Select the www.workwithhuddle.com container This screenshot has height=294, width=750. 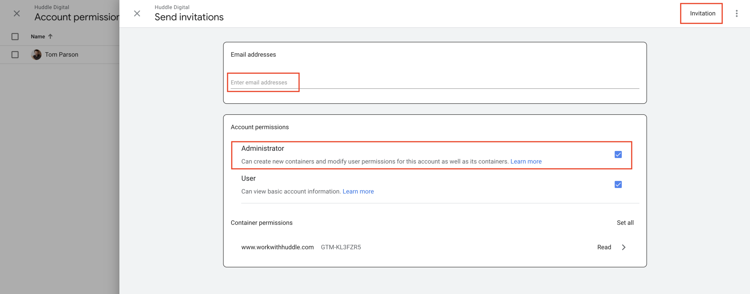pos(277,247)
